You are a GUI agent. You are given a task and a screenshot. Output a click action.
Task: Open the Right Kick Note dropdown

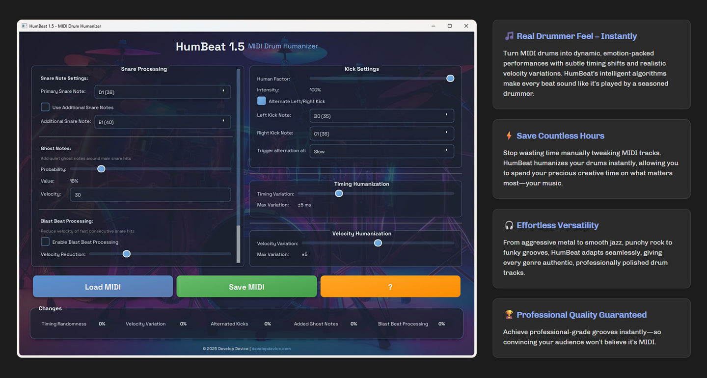tap(381, 133)
